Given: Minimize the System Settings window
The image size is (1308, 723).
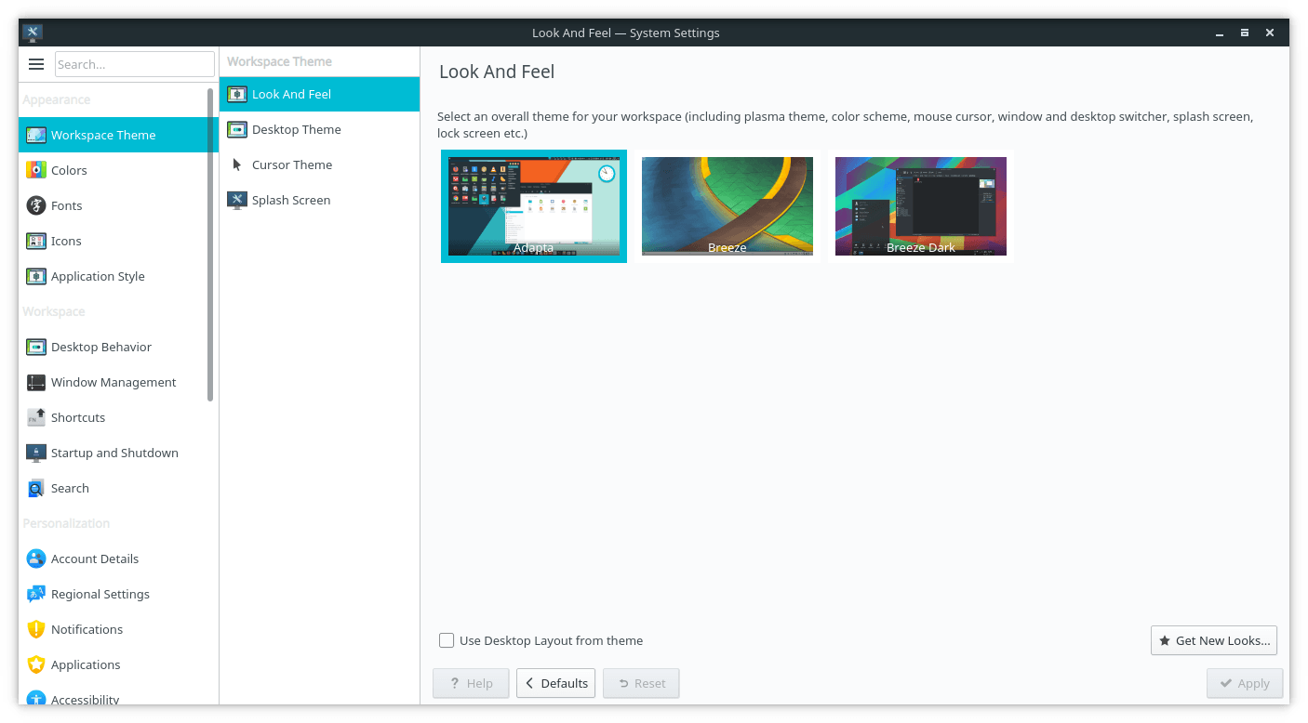Looking at the screenshot, I should tap(1220, 33).
